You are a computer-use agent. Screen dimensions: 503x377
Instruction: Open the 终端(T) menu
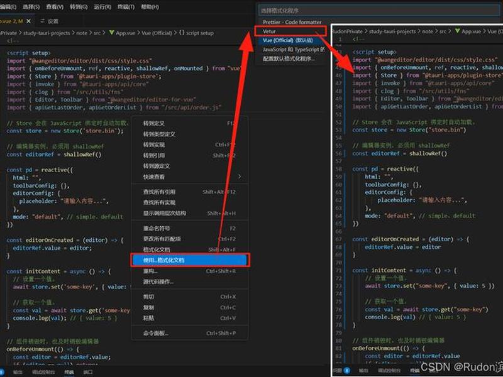point(126,7)
